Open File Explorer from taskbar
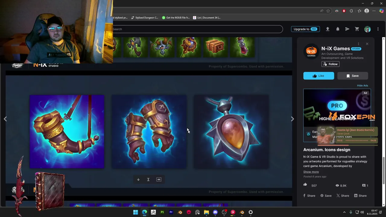The width and height of the screenshot is (386, 217). coord(206,212)
